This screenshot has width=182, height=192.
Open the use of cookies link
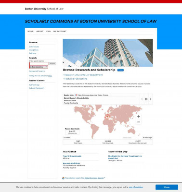point(136,187)
